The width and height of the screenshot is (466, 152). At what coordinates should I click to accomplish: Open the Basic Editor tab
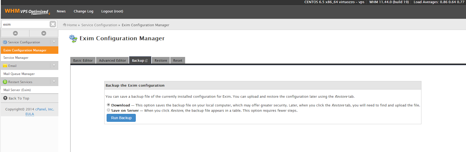(x=83, y=60)
